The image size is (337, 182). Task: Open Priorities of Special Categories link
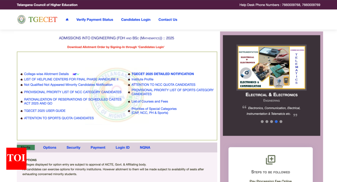(154, 111)
